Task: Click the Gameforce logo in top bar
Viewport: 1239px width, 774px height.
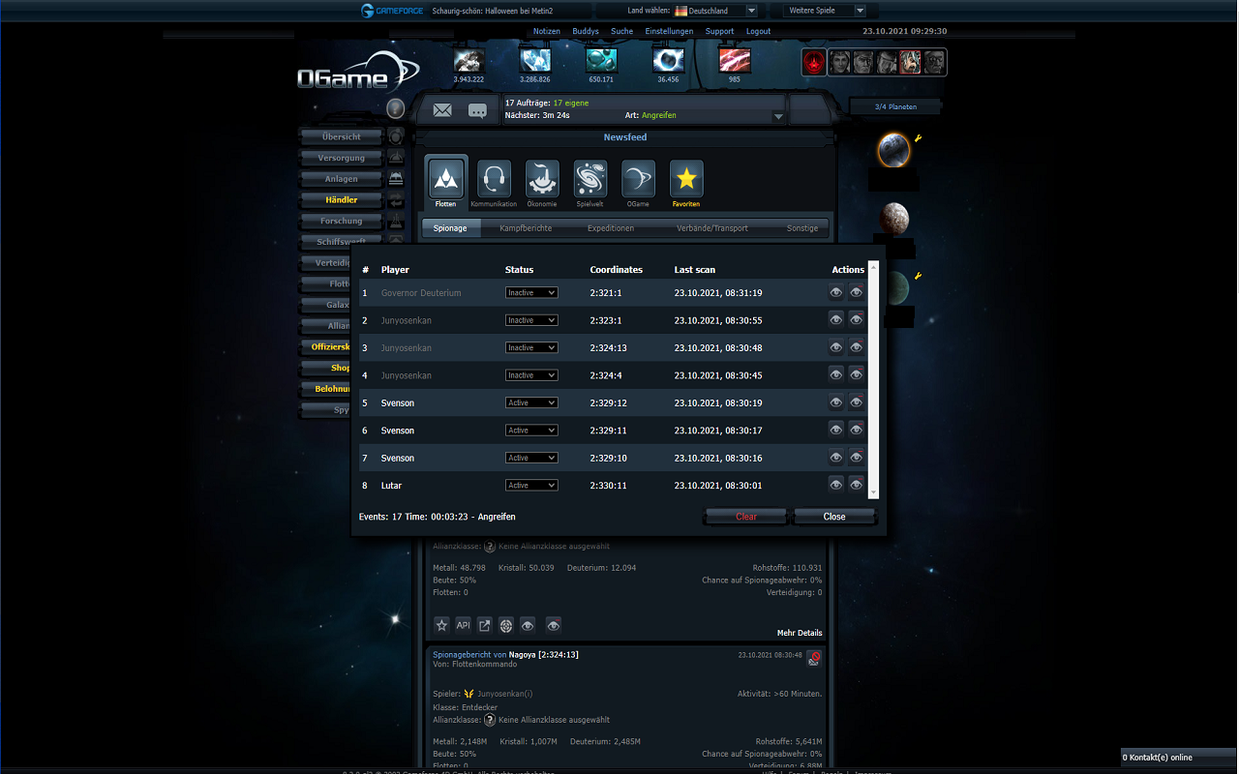Action: pos(392,11)
